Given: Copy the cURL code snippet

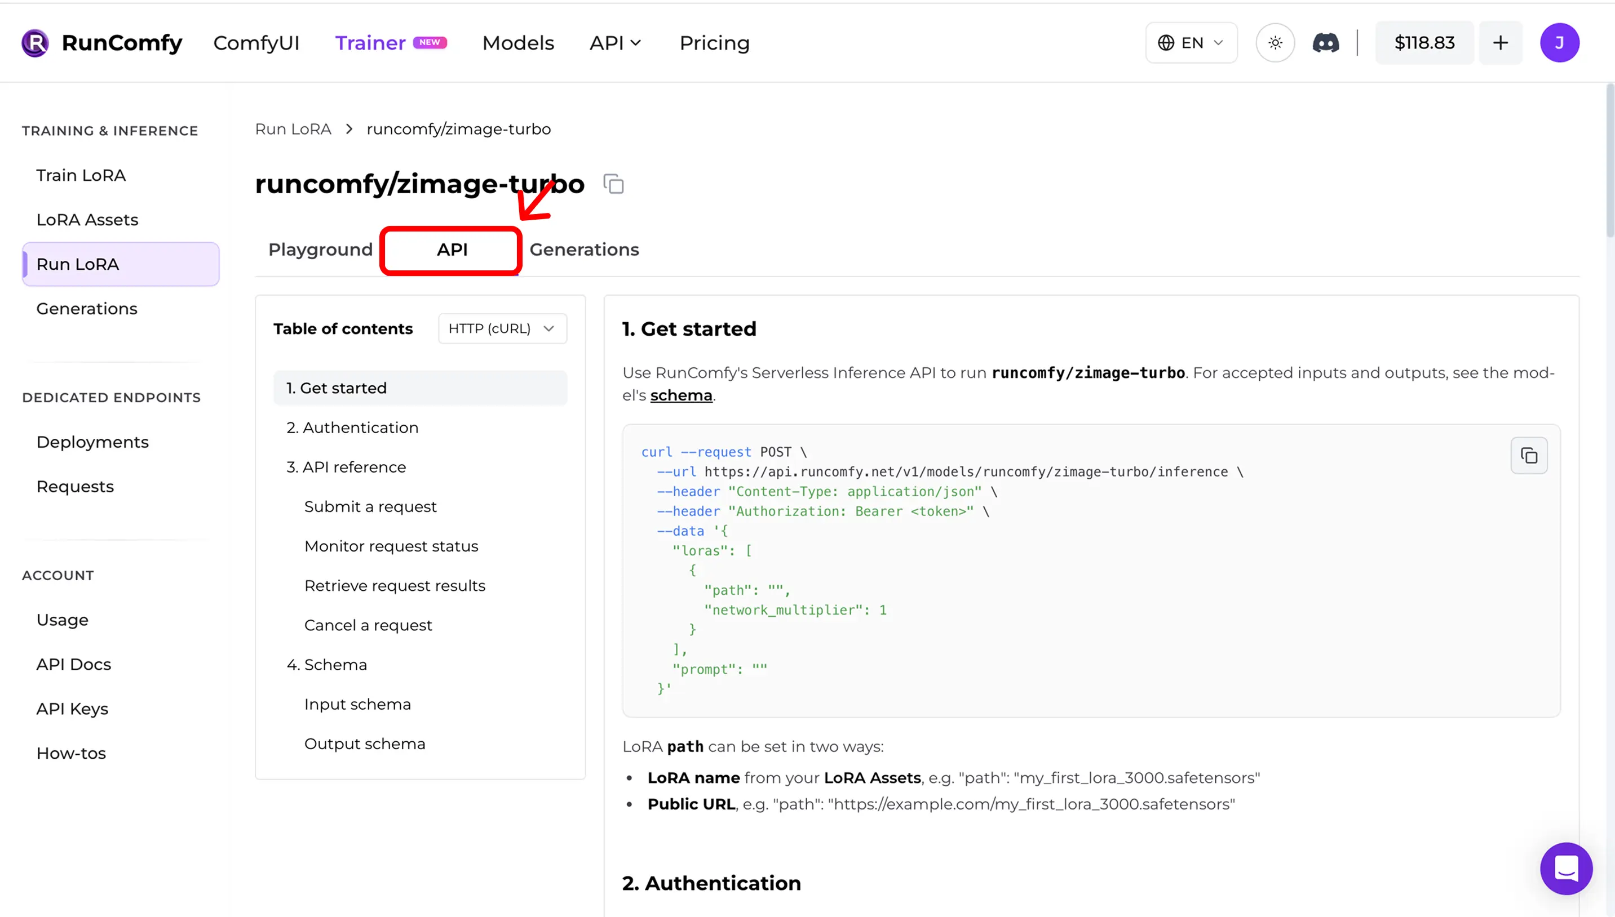Looking at the screenshot, I should click(1528, 455).
